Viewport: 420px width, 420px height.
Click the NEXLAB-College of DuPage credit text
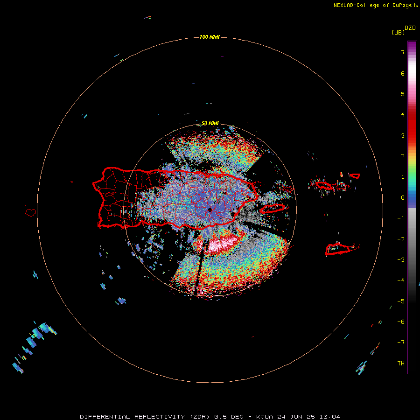372,5
